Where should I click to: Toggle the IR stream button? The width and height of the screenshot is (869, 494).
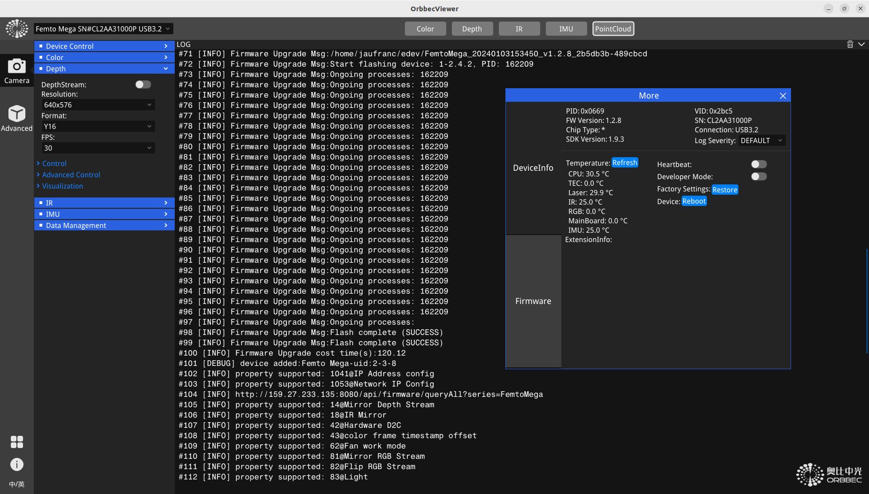(519, 29)
